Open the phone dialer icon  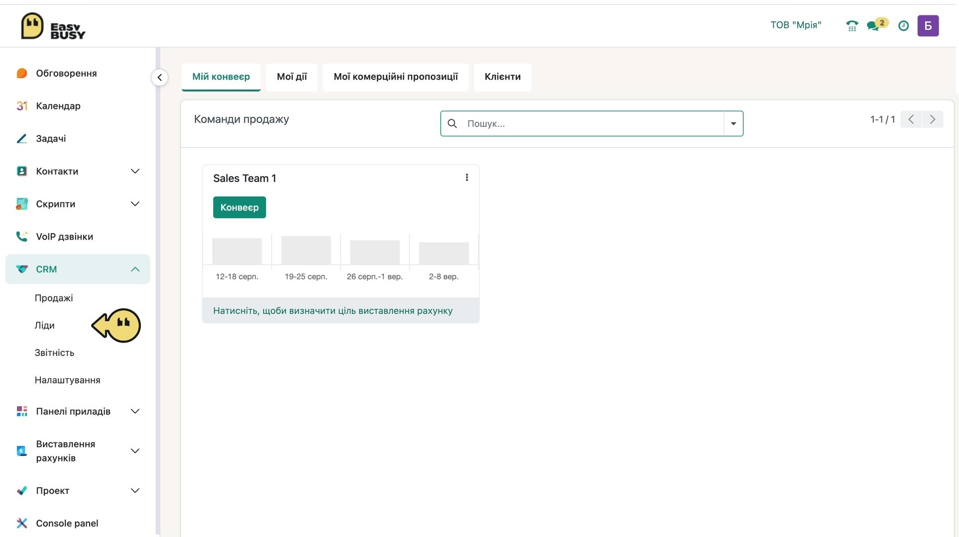(852, 26)
